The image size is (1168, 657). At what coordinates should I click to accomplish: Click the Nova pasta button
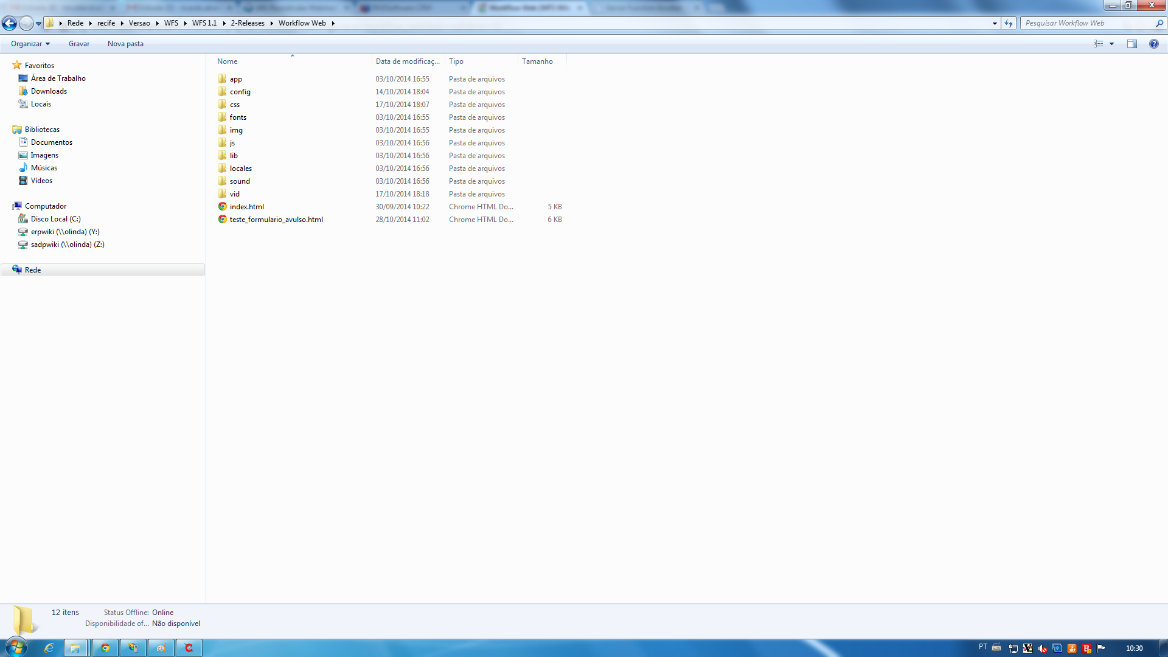[125, 44]
